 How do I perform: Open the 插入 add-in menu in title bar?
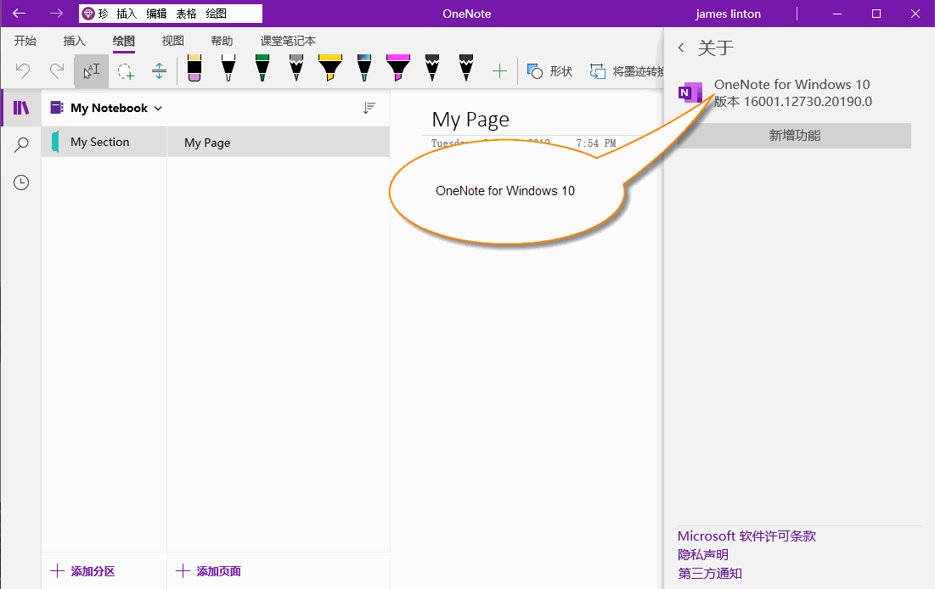[x=127, y=14]
